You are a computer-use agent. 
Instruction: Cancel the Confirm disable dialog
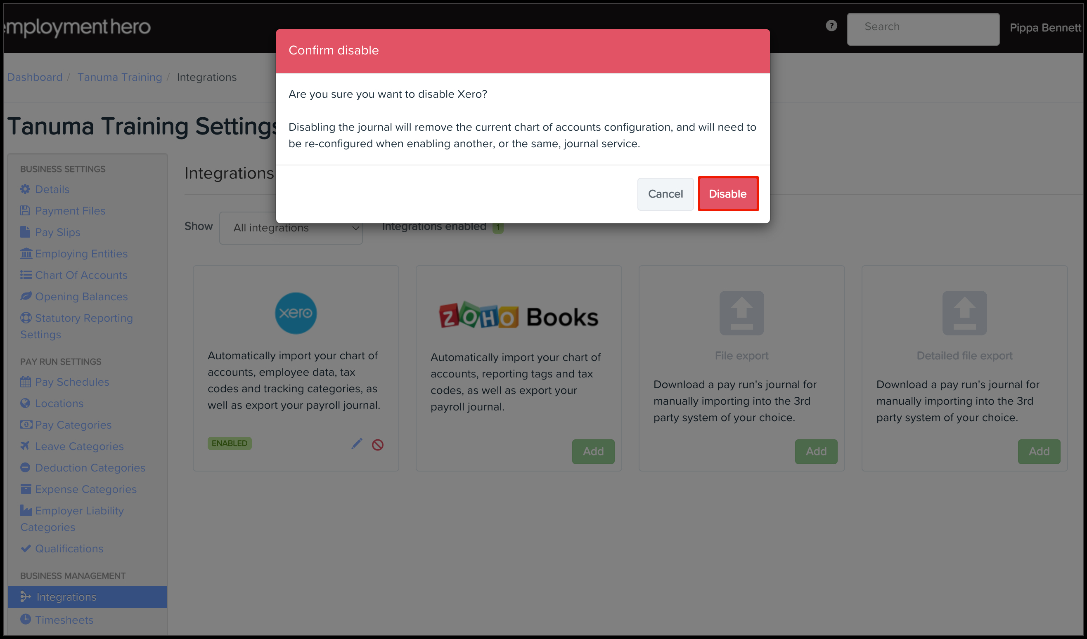(x=665, y=194)
